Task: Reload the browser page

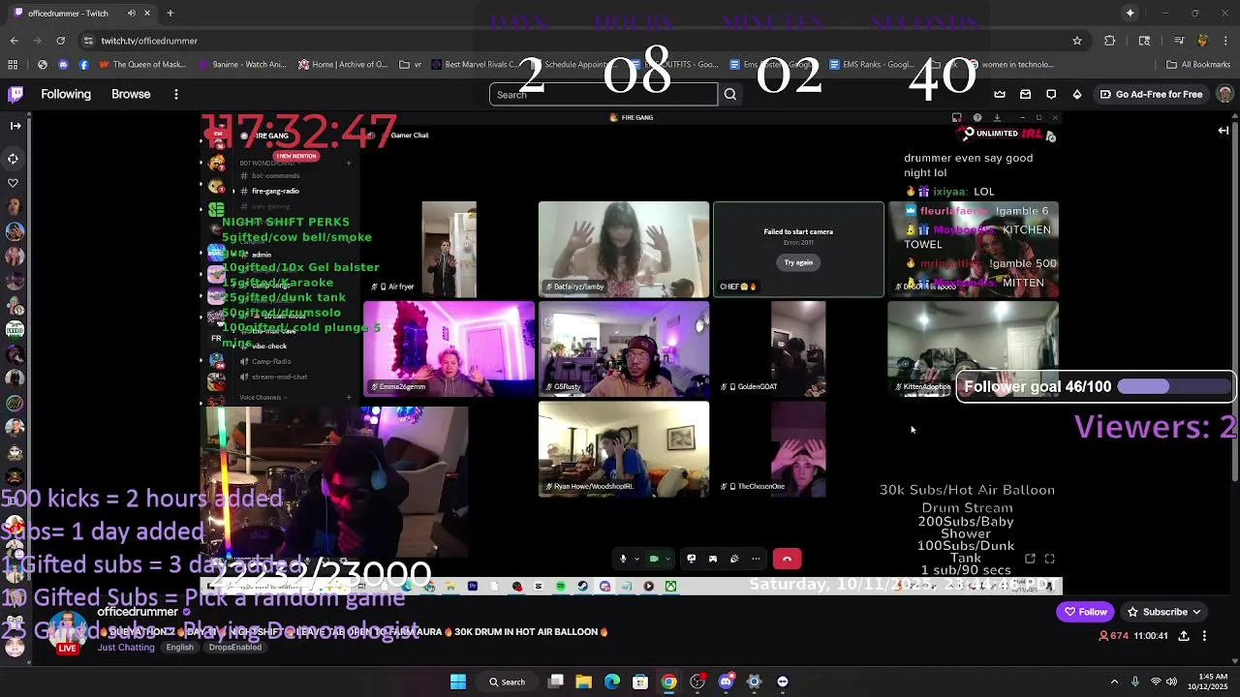Action: click(60, 41)
